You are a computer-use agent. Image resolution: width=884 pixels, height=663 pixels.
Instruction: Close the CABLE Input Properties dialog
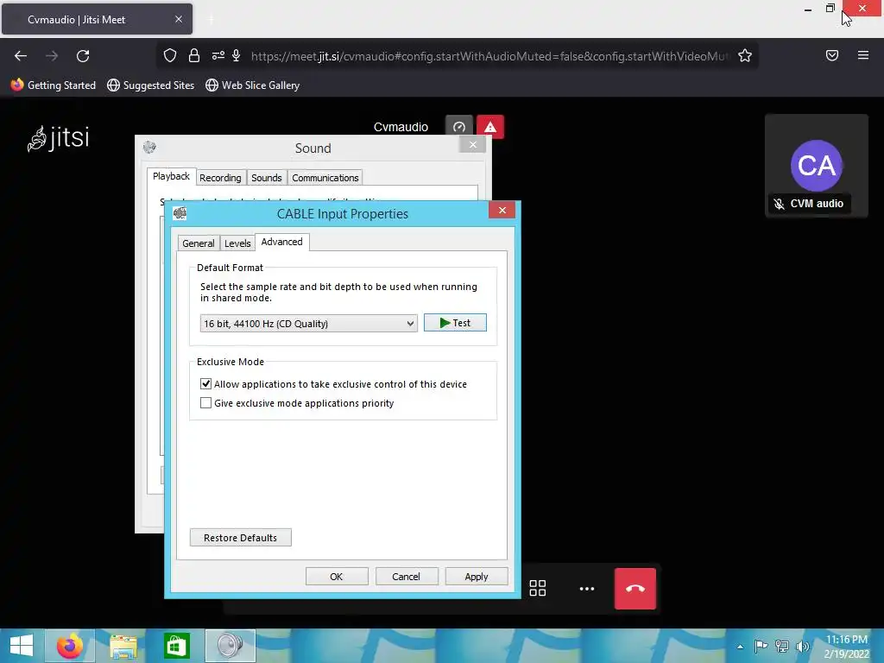click(x=502, y=211)
